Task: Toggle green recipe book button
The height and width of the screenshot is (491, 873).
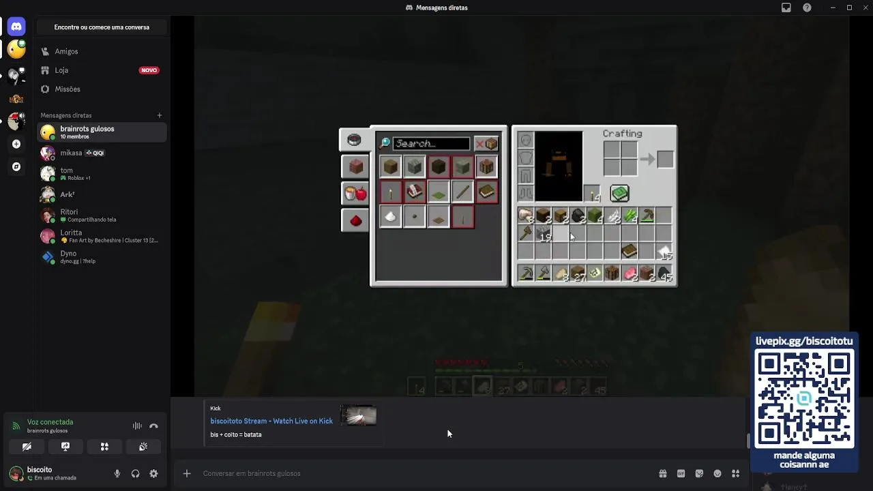Action: pos(619,194)
